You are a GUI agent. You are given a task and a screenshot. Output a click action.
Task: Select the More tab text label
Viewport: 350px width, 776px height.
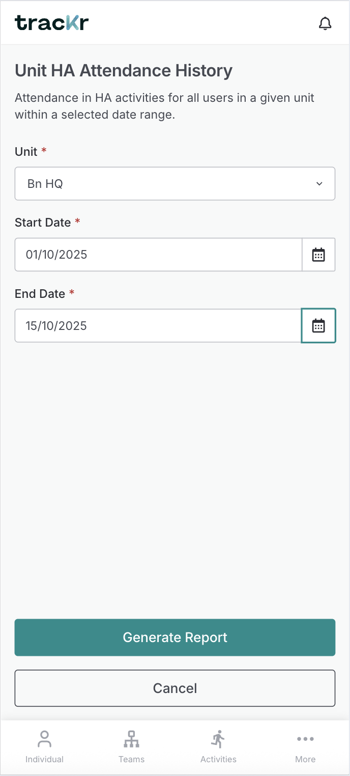click(305, 759)
